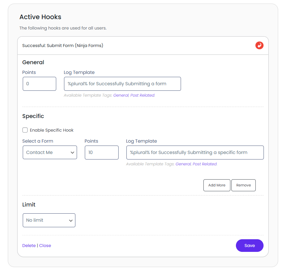Click the chevron arrow on Contact Me dropdown
This screenshot has width=284, height=271.
[x=72, y=153]
